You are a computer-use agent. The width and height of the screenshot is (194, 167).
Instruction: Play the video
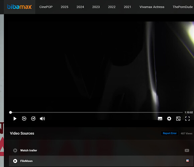tap(15, 119)
